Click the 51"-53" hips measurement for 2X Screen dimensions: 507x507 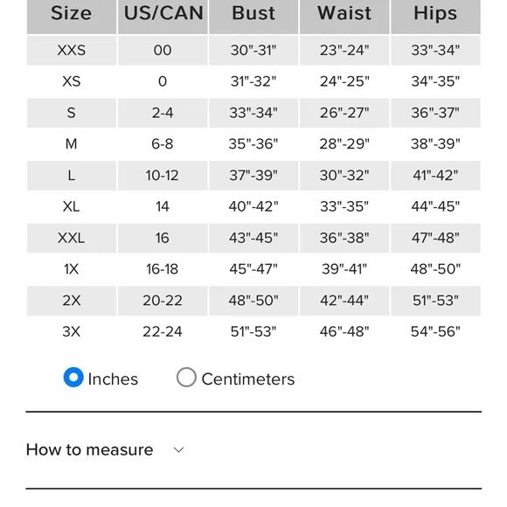click(435, 301)
